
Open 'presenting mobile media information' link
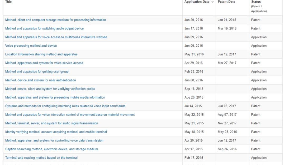coord(55,98)
